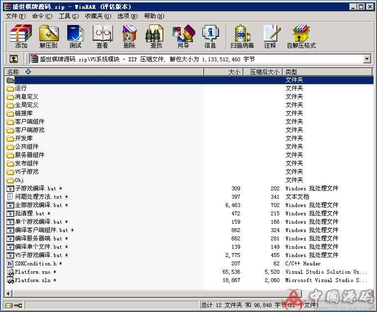The width and height of the screenshot is (377, 312).
Task: Select 编译客户端组件.bat file
Action: [40, 230]
